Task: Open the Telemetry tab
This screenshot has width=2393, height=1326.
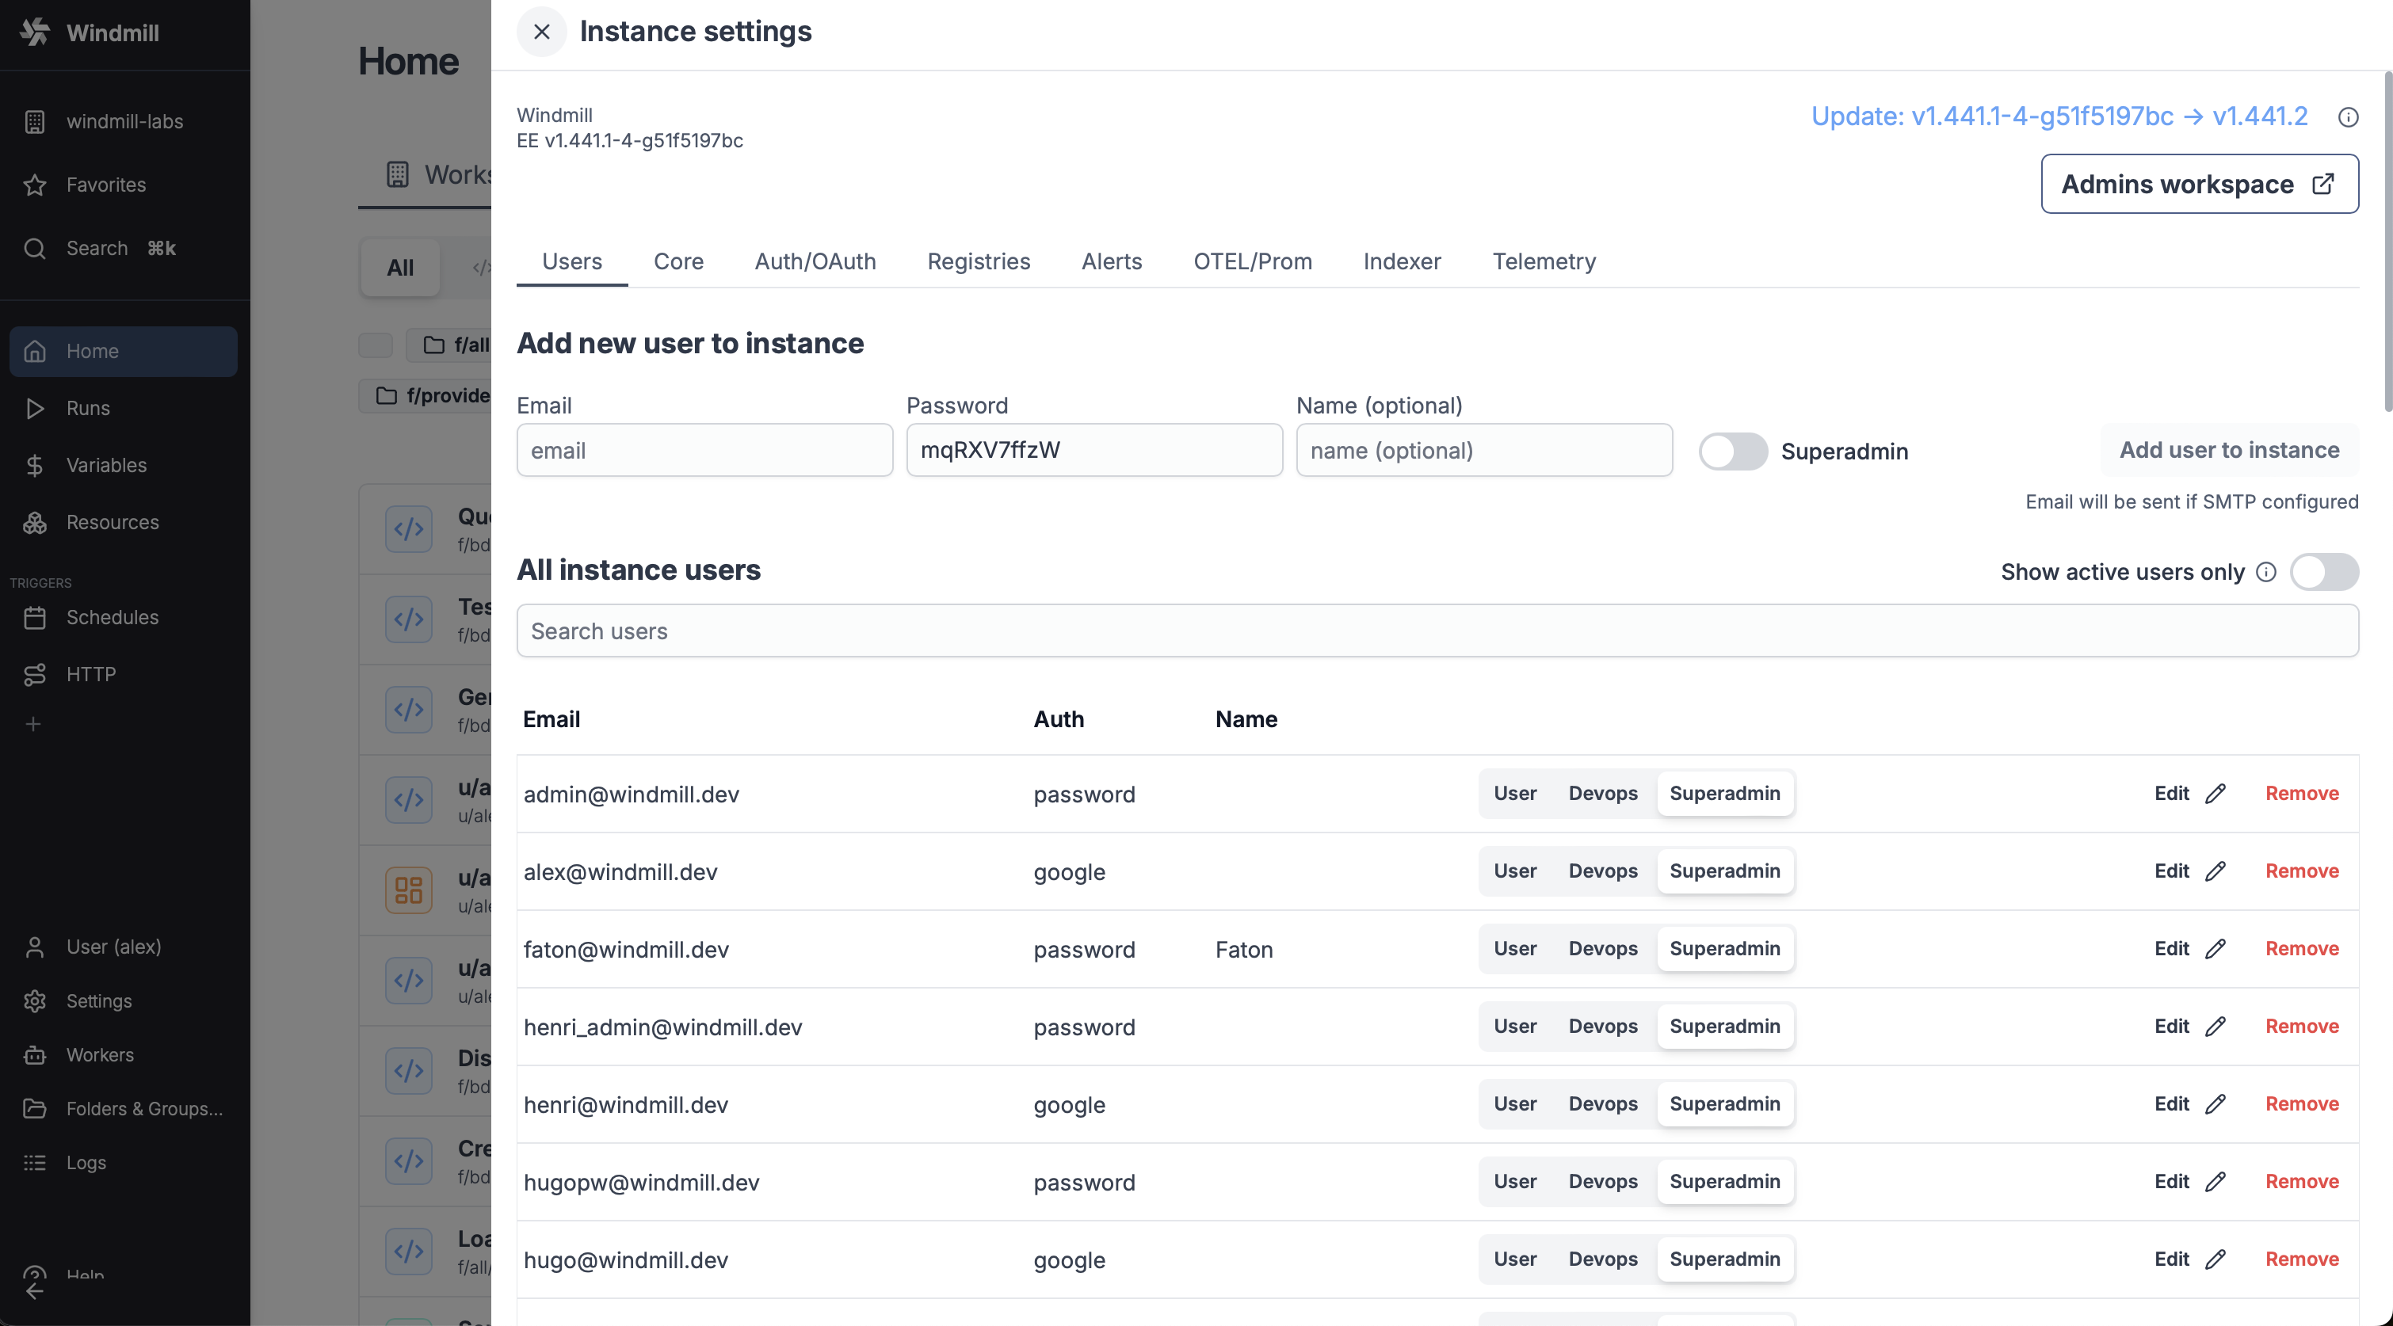Action: tap(1544, 262)
